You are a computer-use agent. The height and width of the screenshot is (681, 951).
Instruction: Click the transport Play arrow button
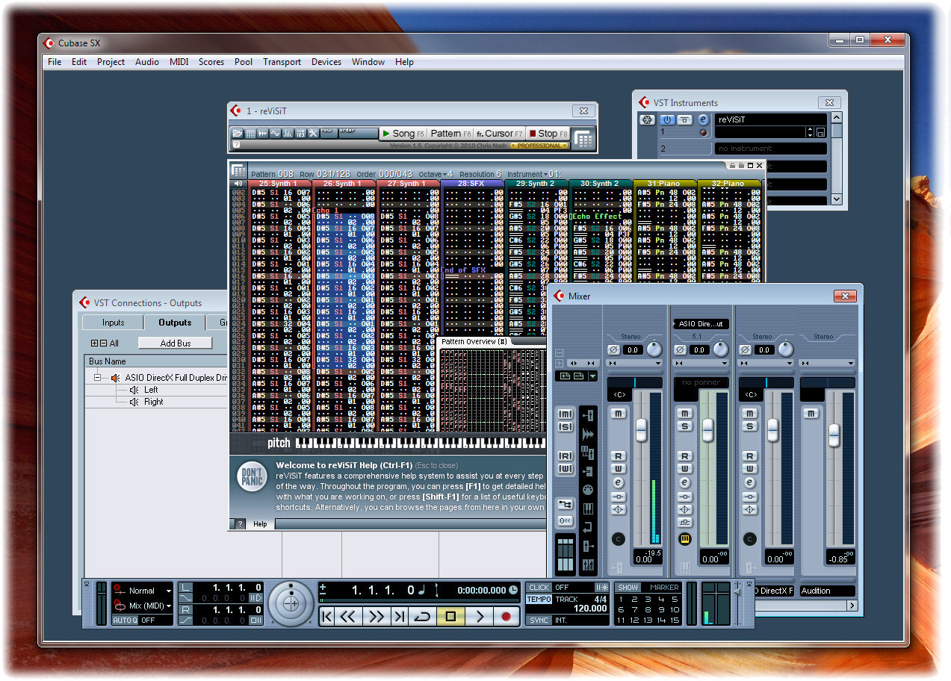(x=480, y=617)
